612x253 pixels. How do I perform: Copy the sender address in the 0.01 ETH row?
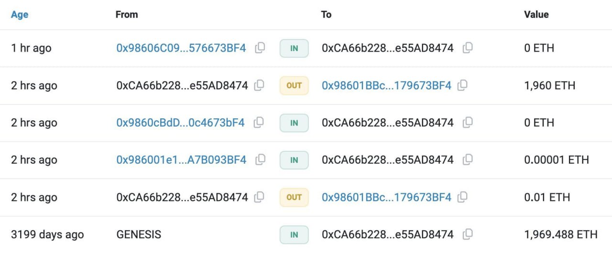[x=259, y=197]
